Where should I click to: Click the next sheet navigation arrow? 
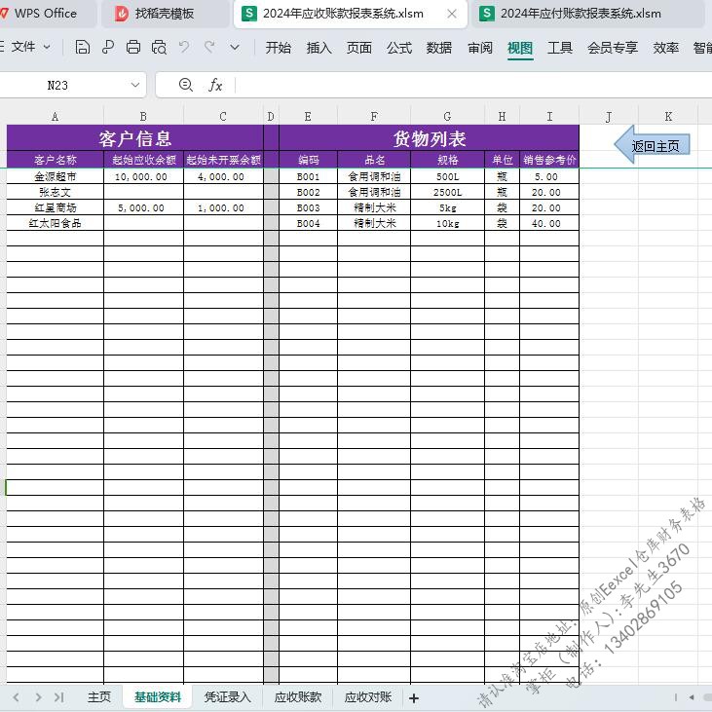38,697
